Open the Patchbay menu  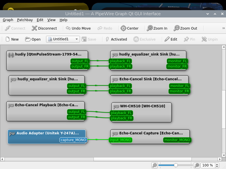pos(25,20)
